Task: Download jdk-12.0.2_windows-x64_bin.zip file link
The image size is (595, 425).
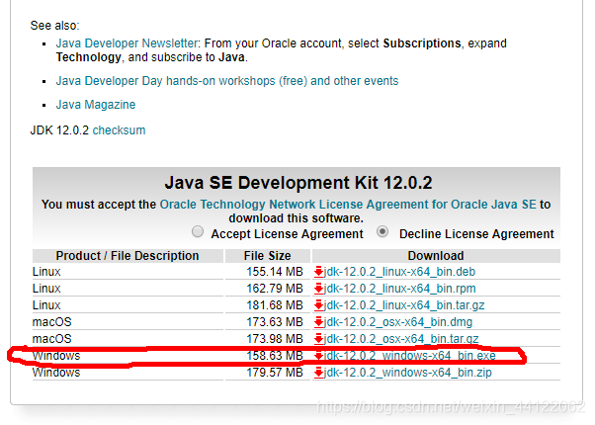Action: coord(407,373)
